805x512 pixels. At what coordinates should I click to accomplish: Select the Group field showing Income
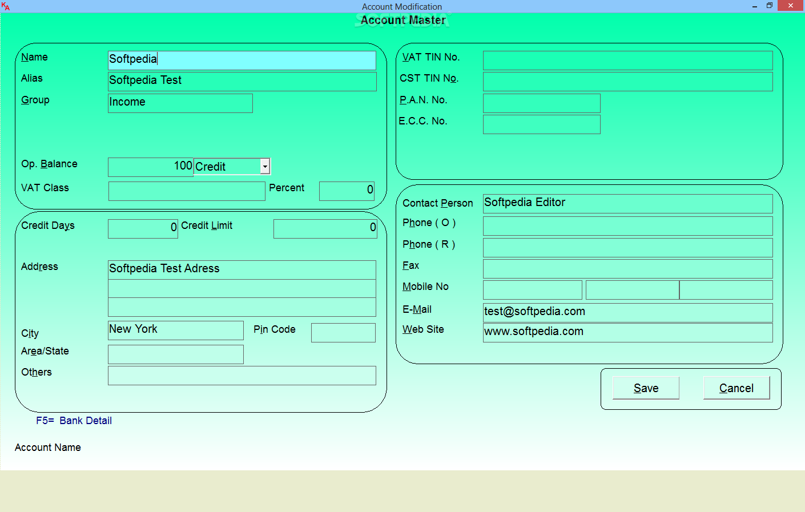point(180,103)
